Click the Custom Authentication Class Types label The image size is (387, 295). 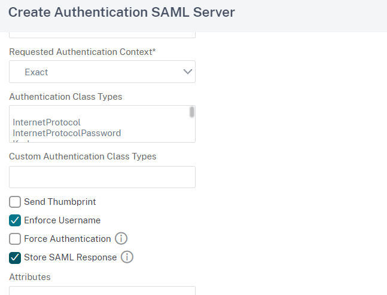point(83,156)
